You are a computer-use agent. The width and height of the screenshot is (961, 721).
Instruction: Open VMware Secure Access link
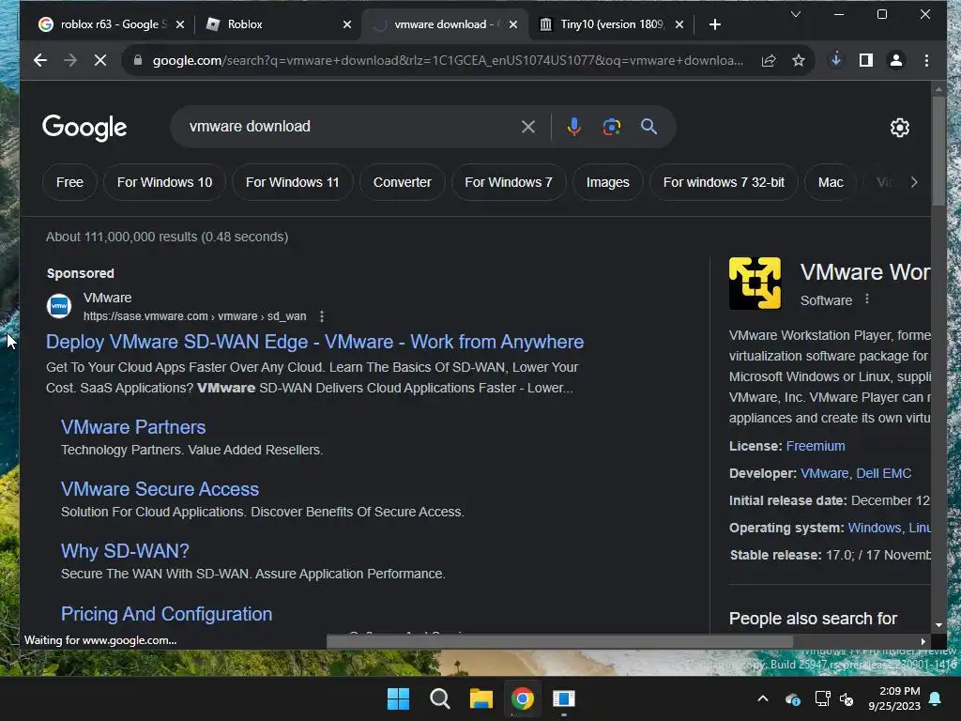point(160,489)
